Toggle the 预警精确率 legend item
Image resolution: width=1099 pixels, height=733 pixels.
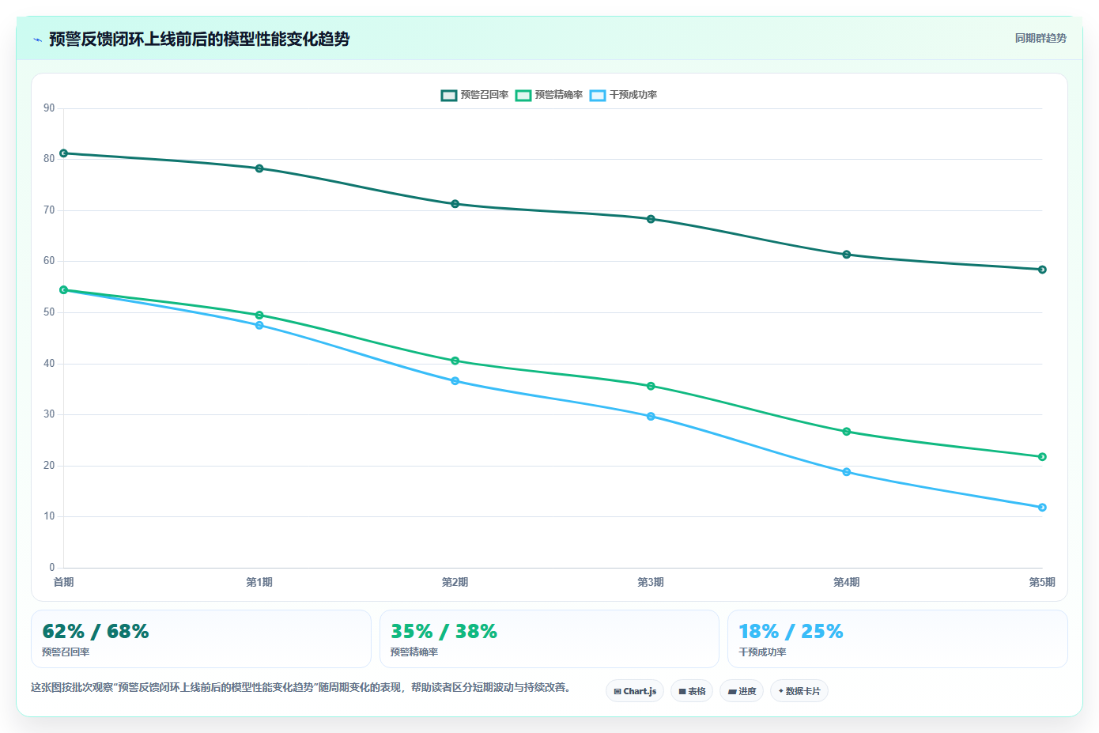pos(549,95)
